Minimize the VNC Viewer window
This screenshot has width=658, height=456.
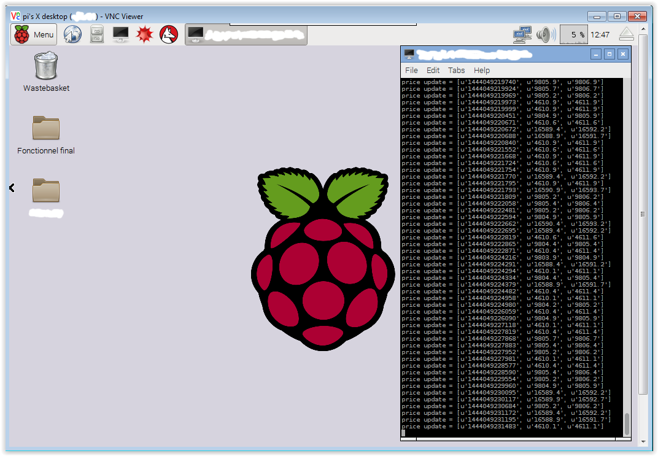(x=597, y=17)
